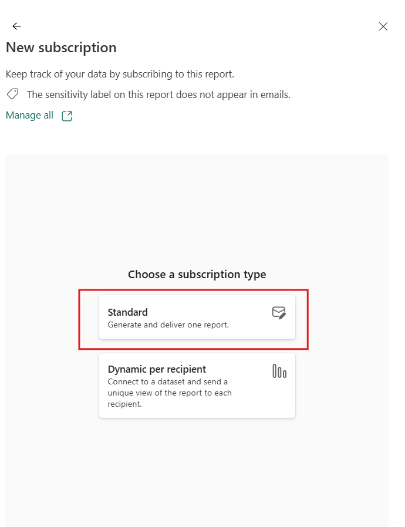Close the New subscription pane
Image resolution: width=405 pixels, height=527 pixels.
pyautogui.click(x=383, y=26)
